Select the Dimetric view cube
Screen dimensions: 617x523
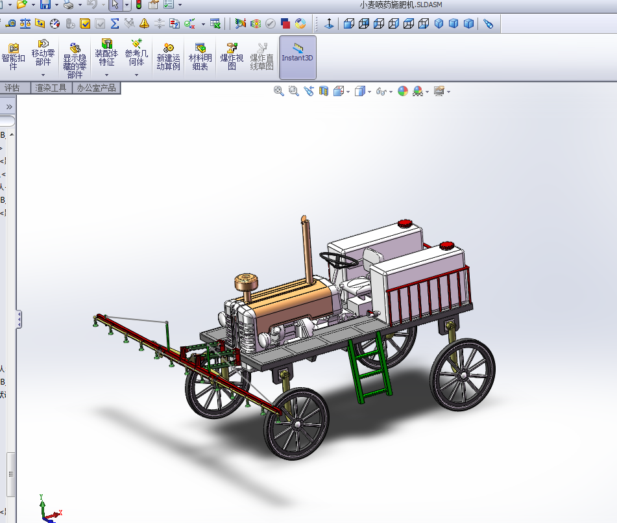coord(454,23)
